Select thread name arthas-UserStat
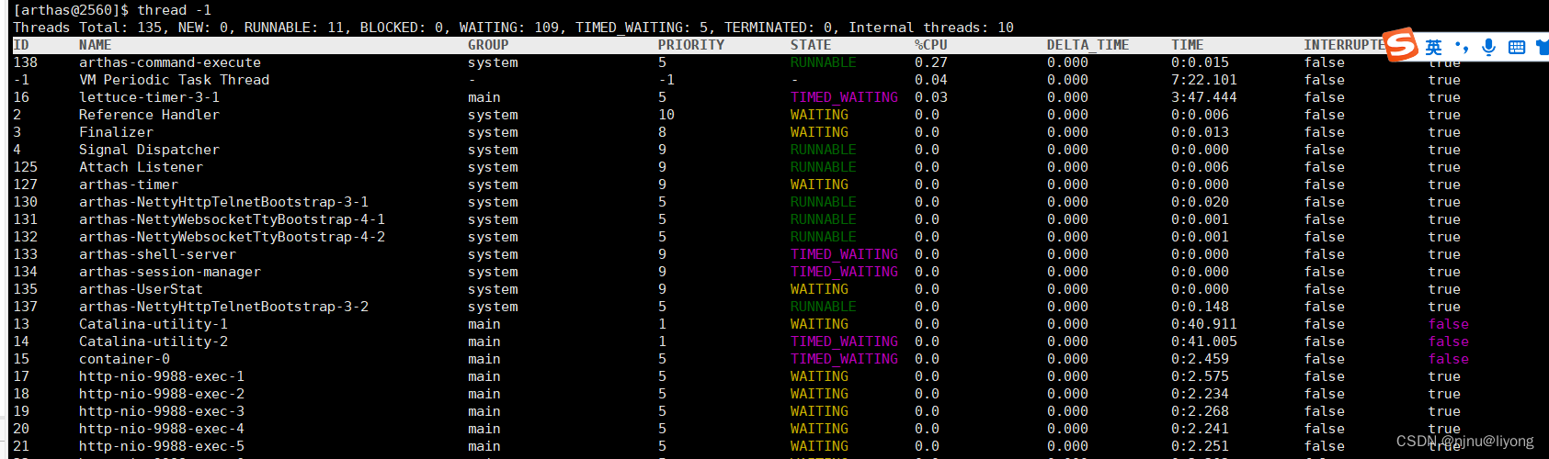The image size is (1549, 459). pyautogui.click(x=141, y=289)
